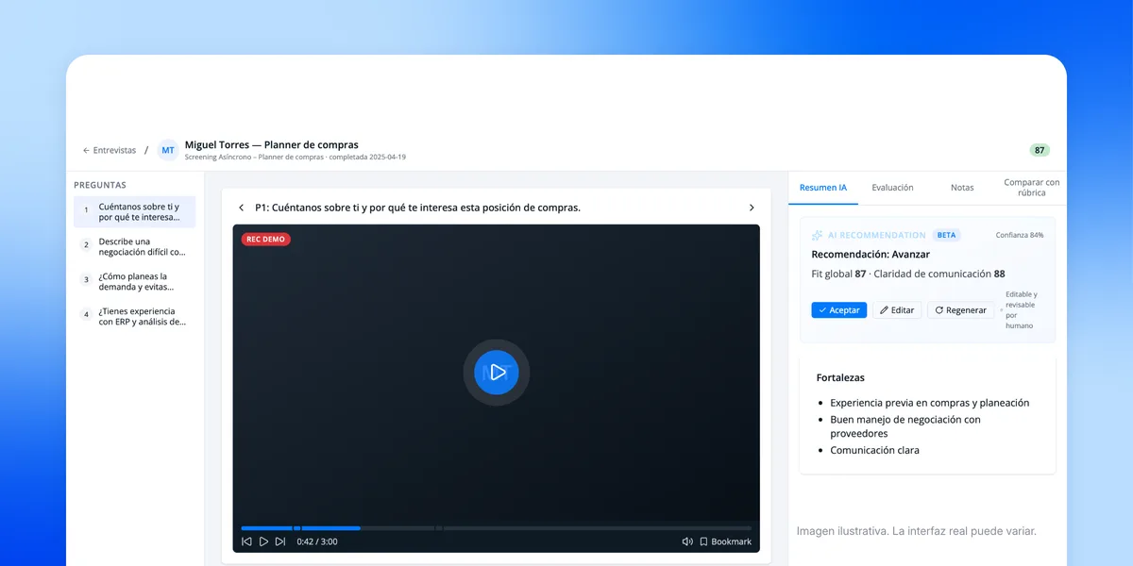The image size is (1133, 566).
Task: Click the Fit global 87 text
Action: point(838,275)
